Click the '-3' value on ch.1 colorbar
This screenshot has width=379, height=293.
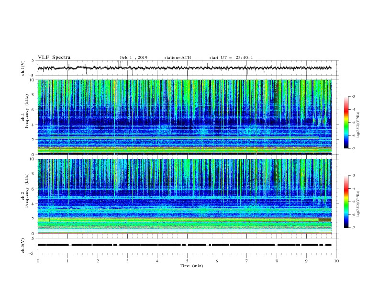[353, 96]
